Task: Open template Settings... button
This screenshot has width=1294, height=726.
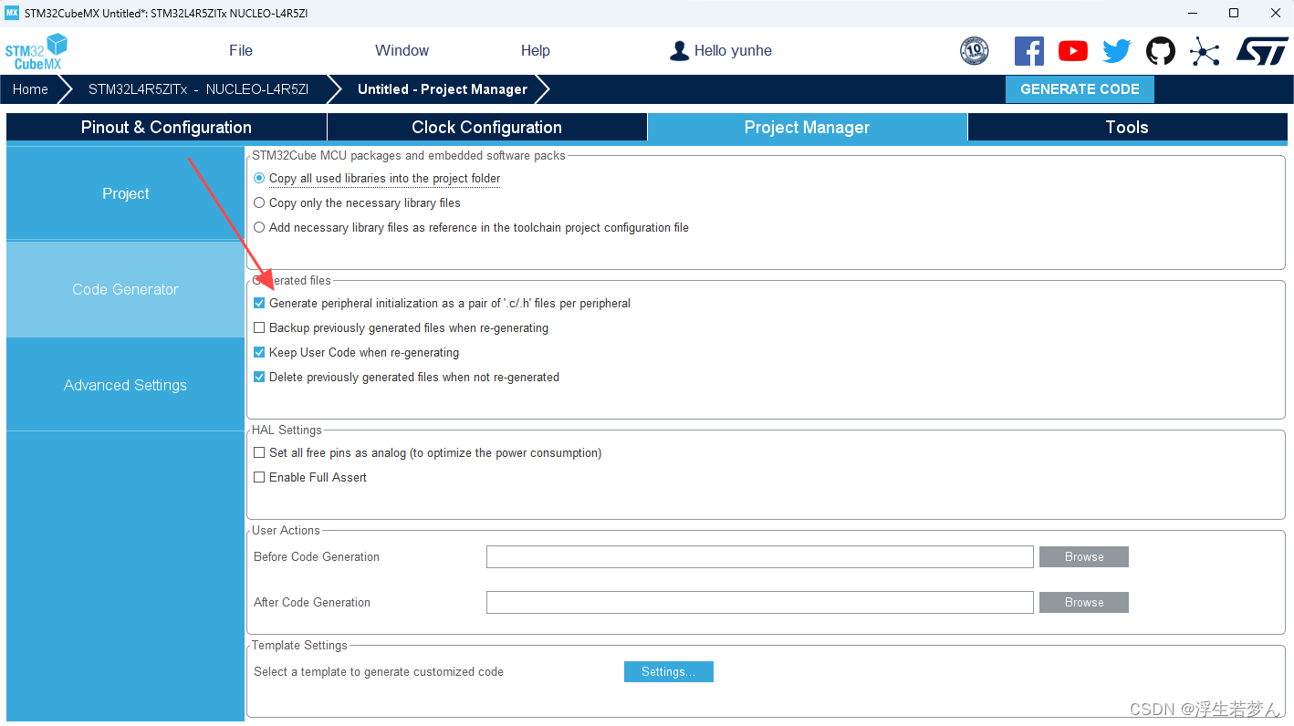Action: click(669, 672)
